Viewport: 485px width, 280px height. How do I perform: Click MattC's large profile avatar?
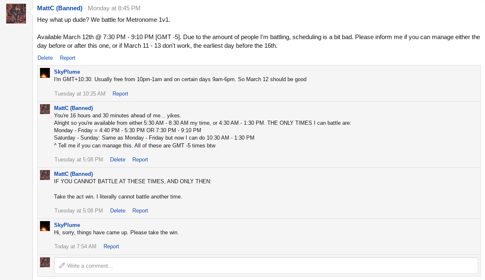[x=16, y=14]
